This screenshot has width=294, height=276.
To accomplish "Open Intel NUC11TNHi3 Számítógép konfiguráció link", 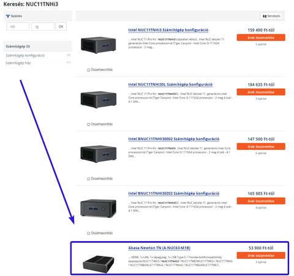I will pos(168,30).
